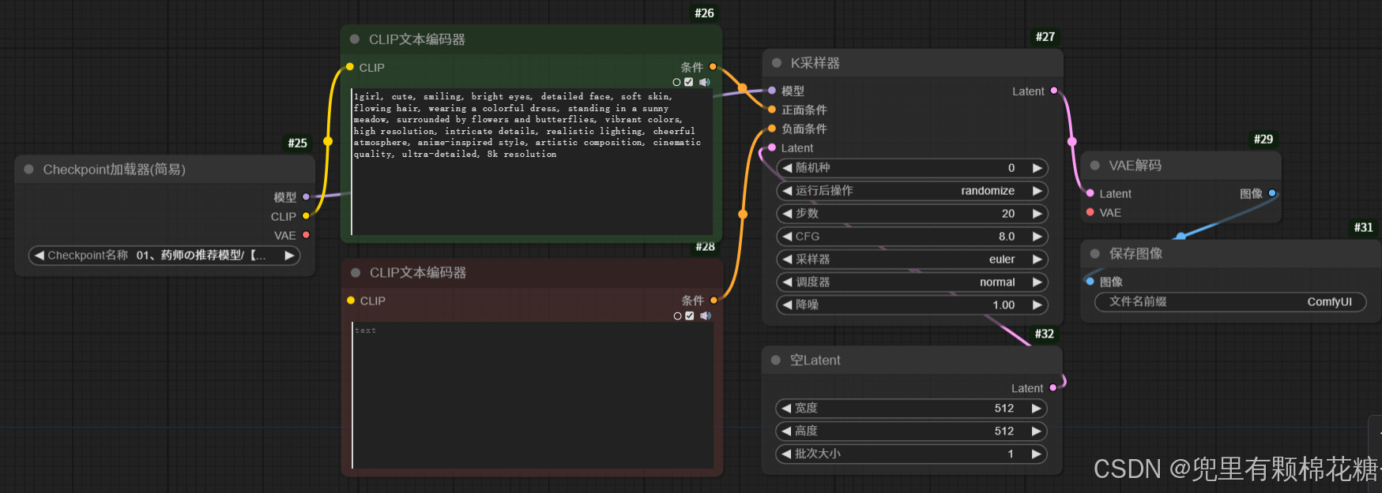Decrease 降噪 with its left arrow
Viewport: 1382px width, 493px height.
(787, 305)
